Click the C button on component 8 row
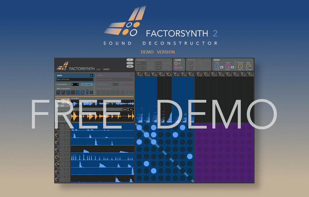This screenshot has height=197, width=309. (x=67, y=177)
